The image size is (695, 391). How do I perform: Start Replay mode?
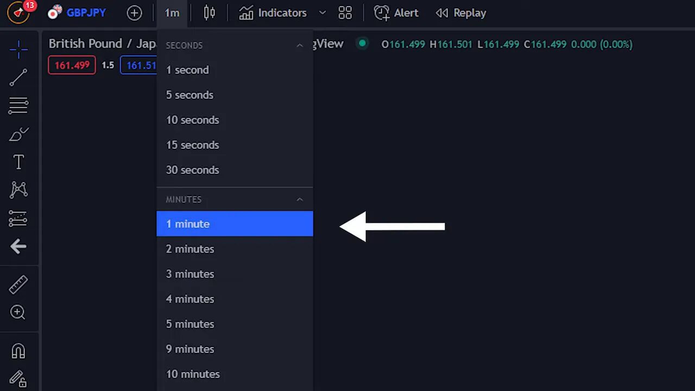click(460, 12)
